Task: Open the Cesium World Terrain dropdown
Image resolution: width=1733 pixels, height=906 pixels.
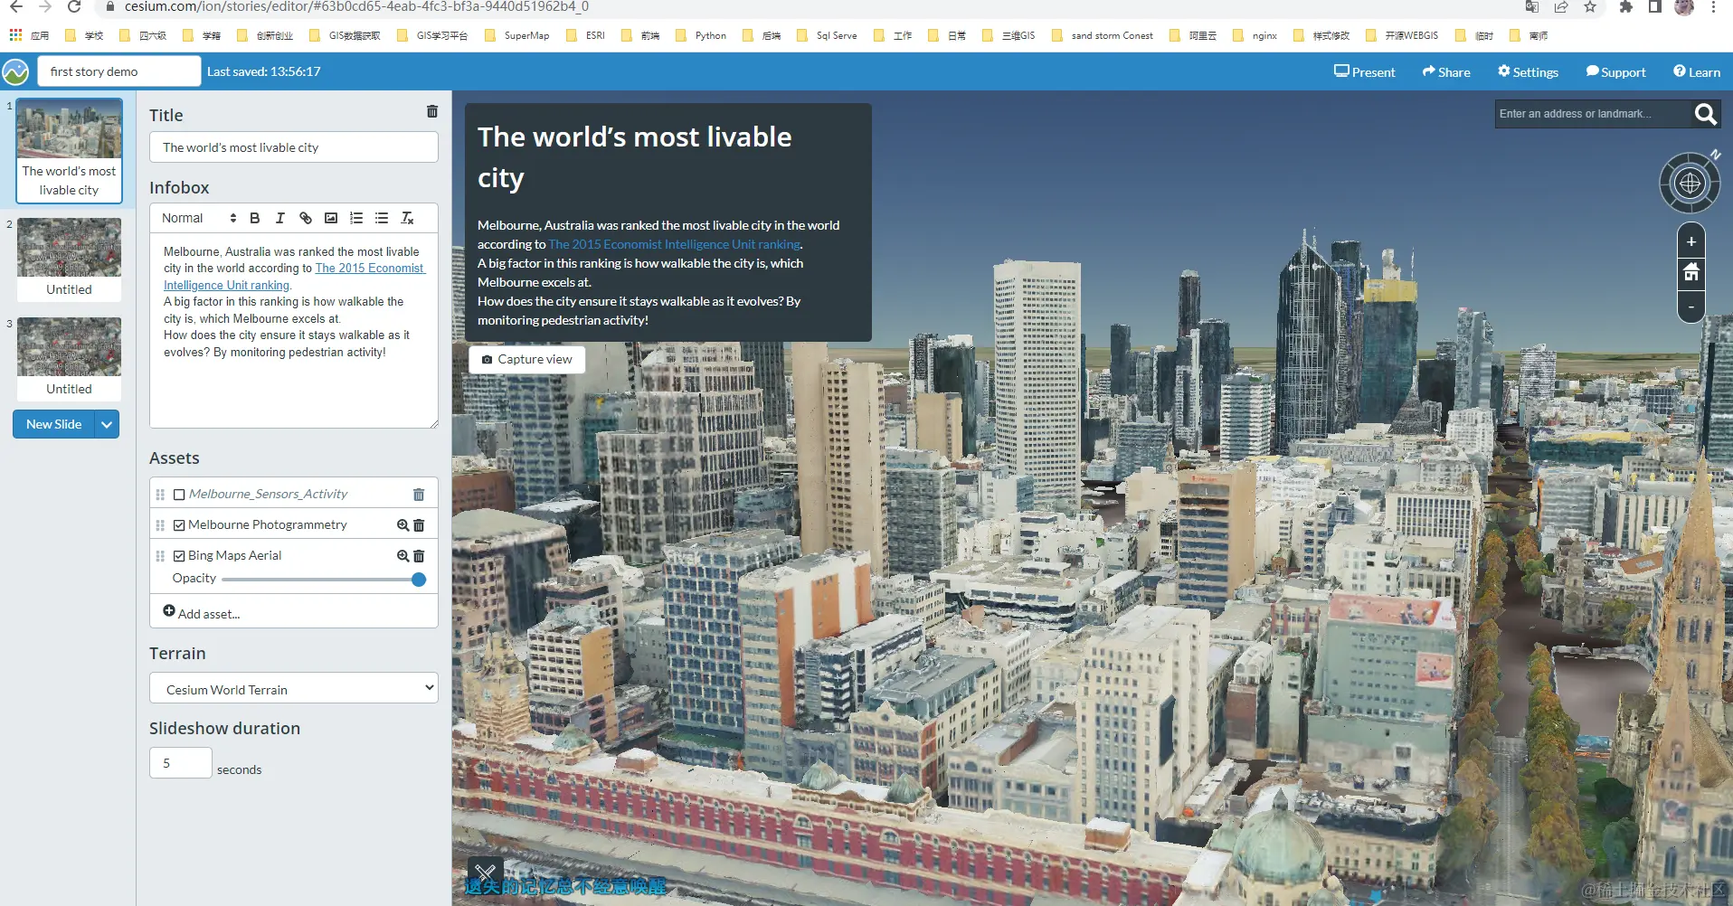Action: click(294, 688)
